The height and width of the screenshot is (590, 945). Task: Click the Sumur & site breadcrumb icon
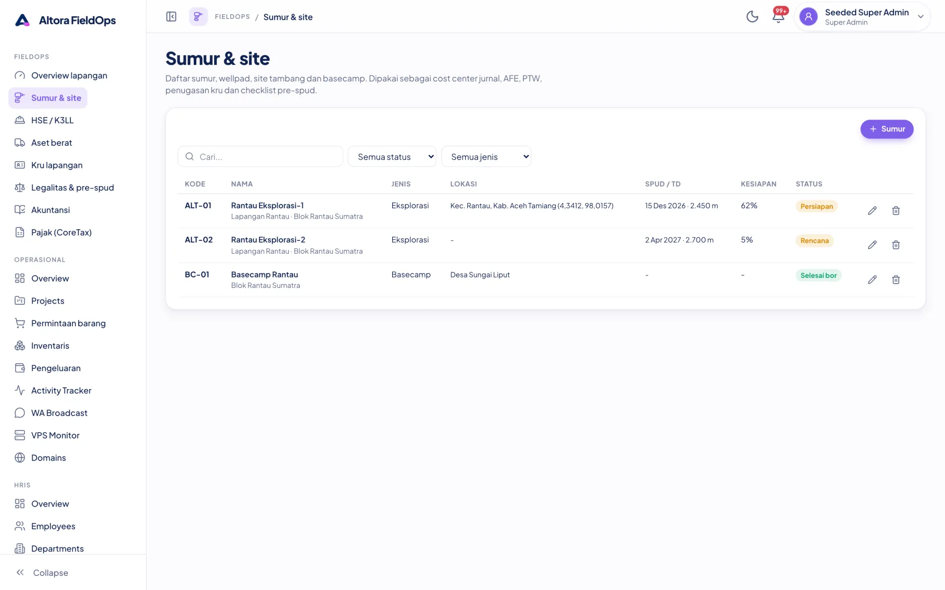(x=198, y=17)
